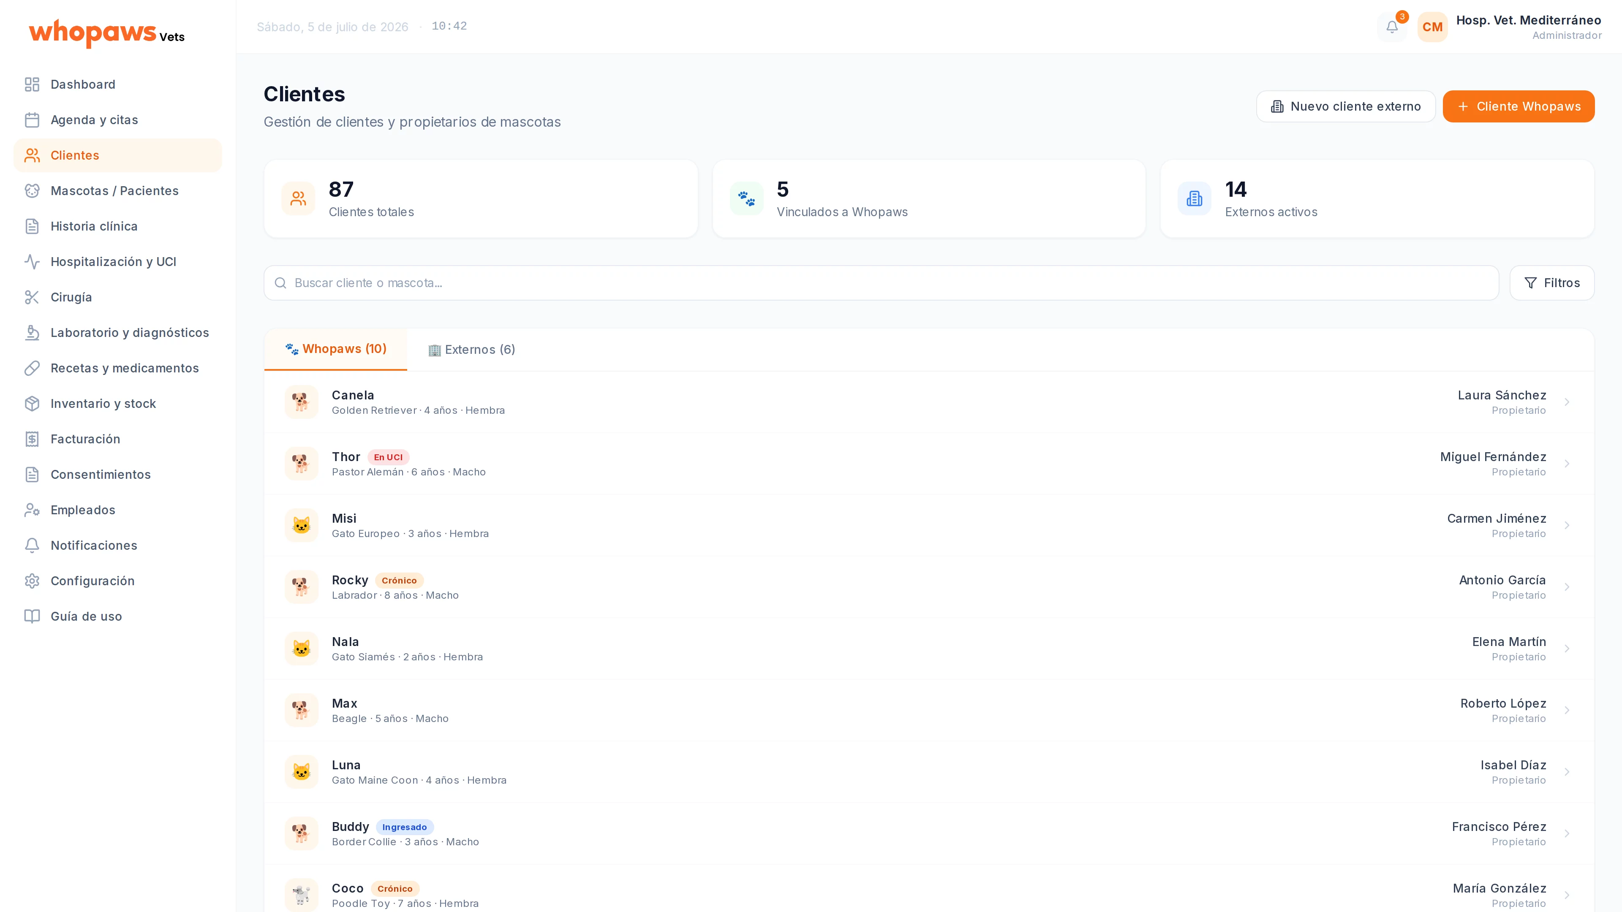Click Rocky's Crónico badge

399,580
